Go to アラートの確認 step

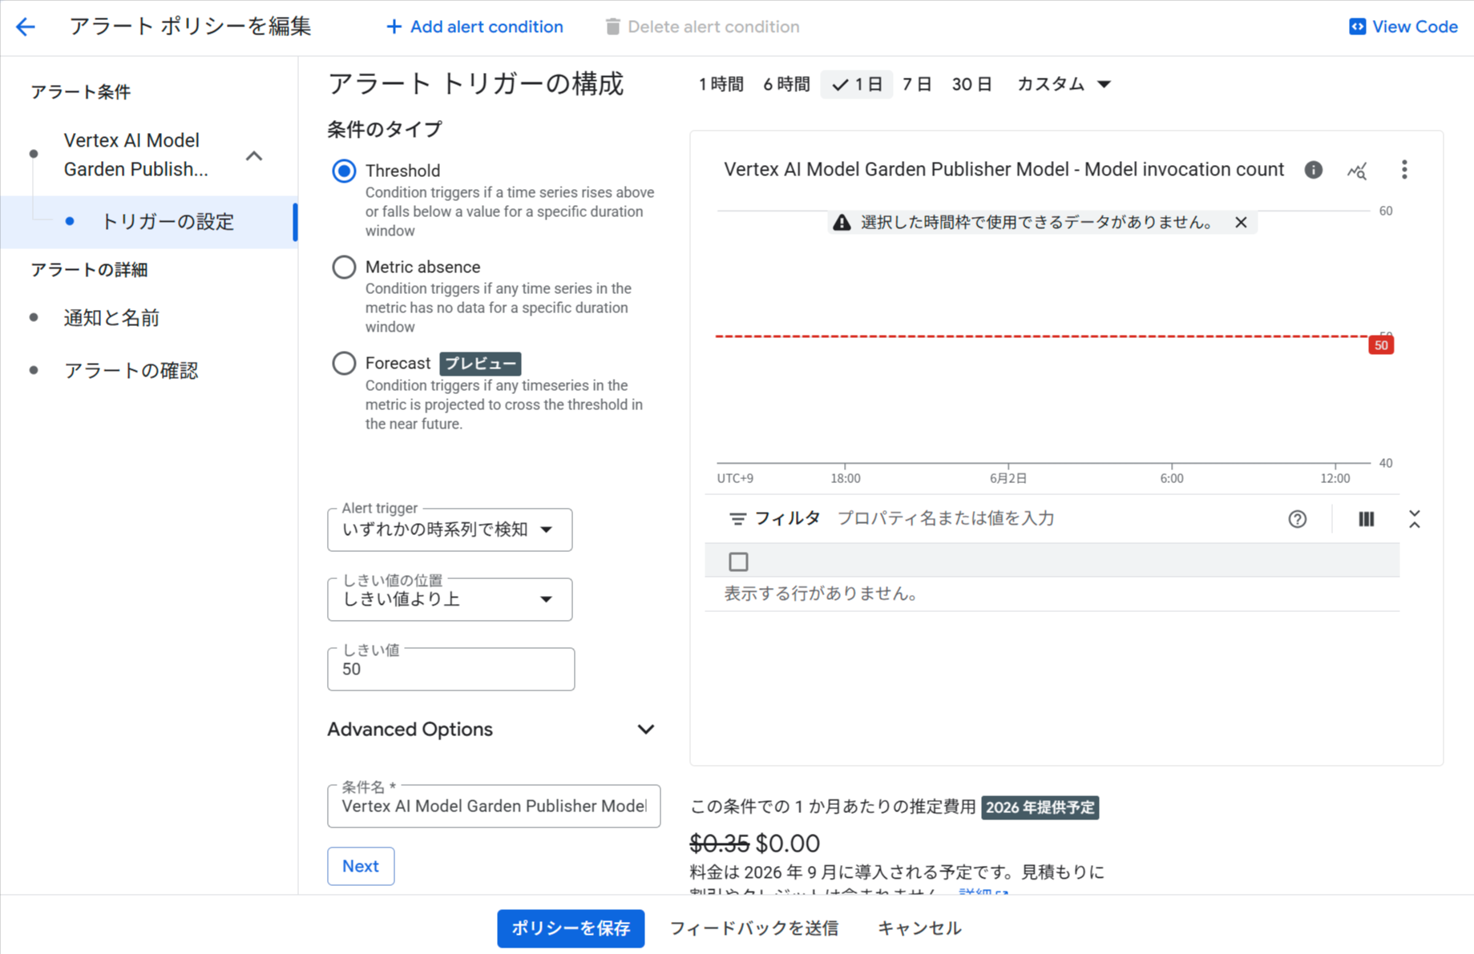[x=131, y=371]
